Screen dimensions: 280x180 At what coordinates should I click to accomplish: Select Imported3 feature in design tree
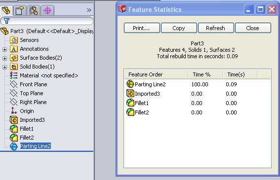32,120
